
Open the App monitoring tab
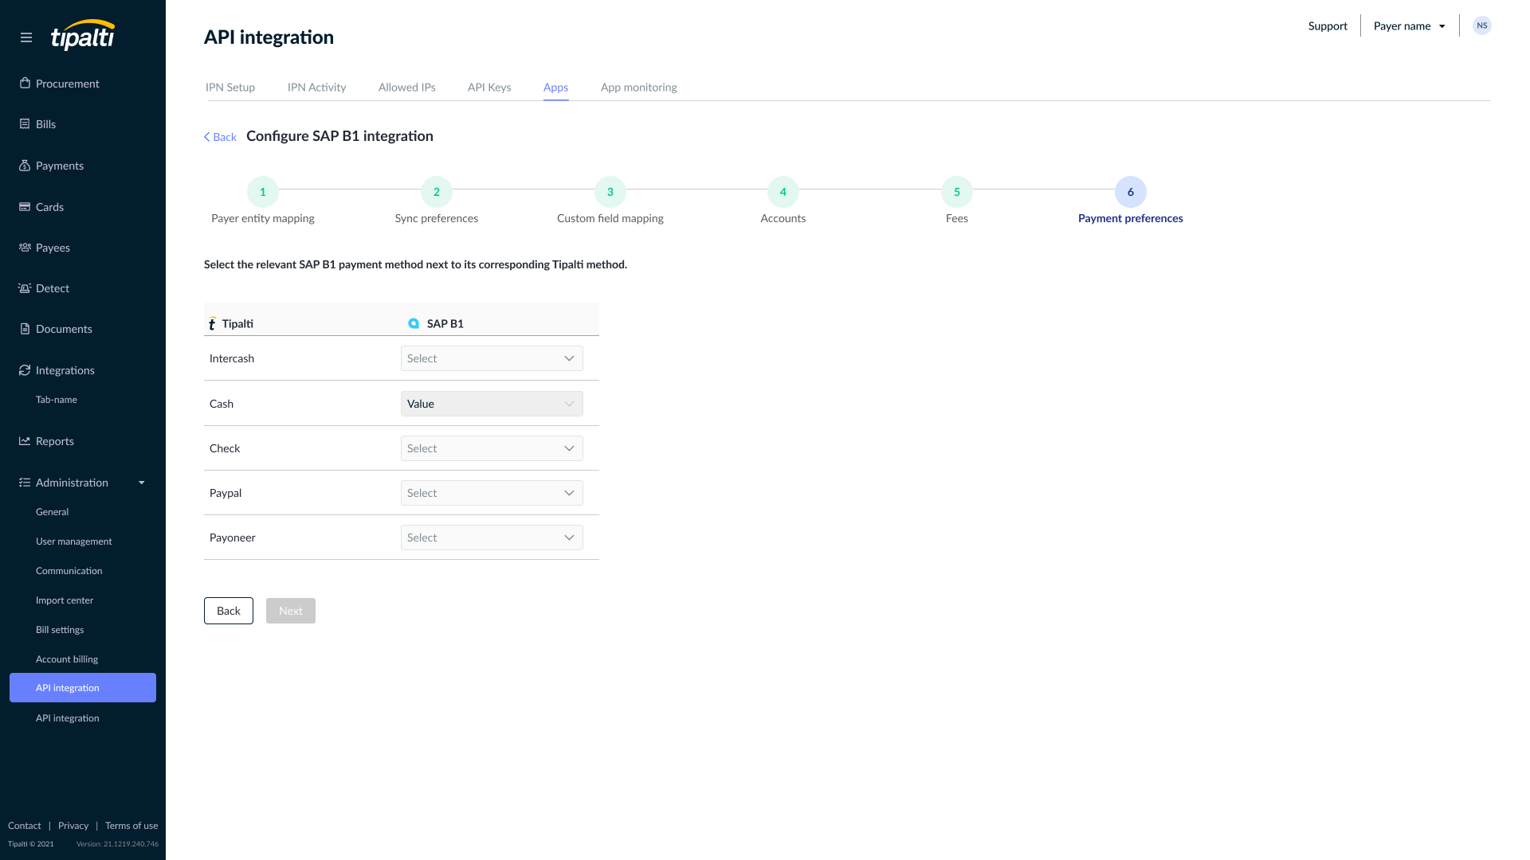tap(638, 88)
